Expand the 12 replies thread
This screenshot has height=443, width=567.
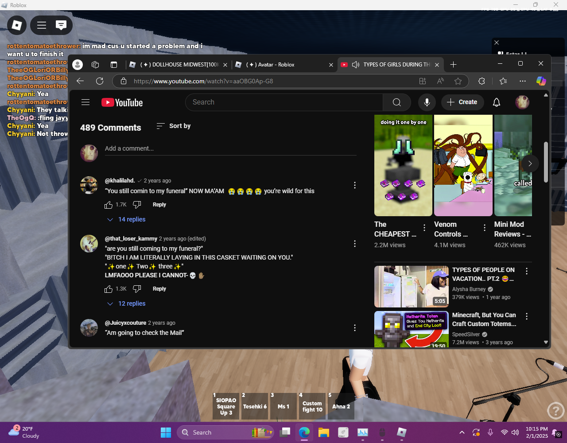[126, 303]
